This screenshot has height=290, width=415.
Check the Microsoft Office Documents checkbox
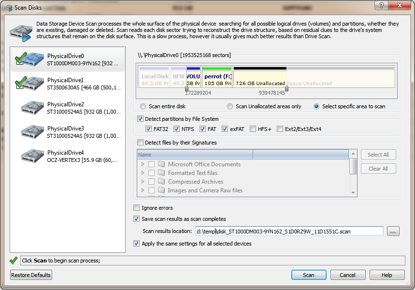pyautogui.click(x=151, y=164)
